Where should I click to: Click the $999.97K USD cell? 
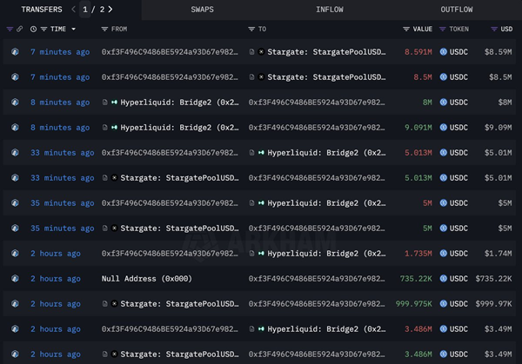pos(493,304)
